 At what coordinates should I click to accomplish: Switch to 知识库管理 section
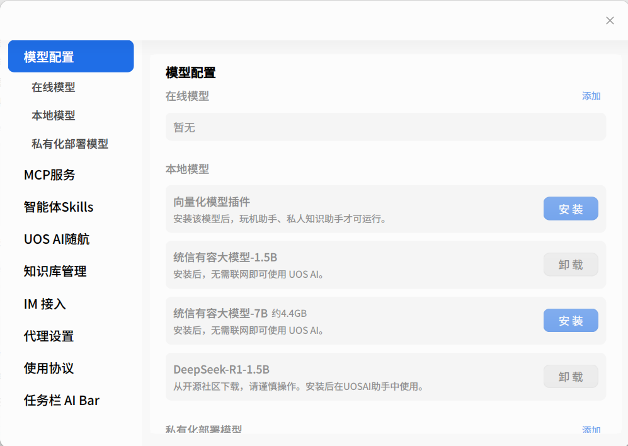[x=55, y=272]
